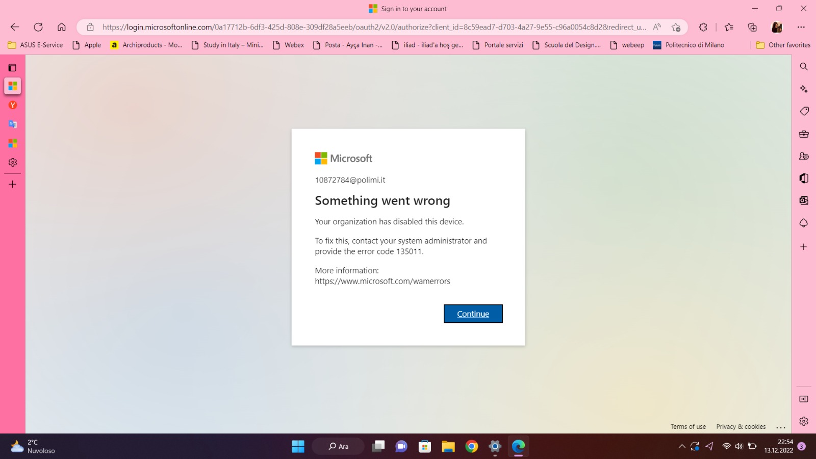Open the Portale servizi bookmark
816x459 pixels.
498,45
